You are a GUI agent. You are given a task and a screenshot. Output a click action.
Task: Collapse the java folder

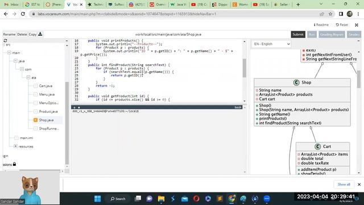coord(15,61)
